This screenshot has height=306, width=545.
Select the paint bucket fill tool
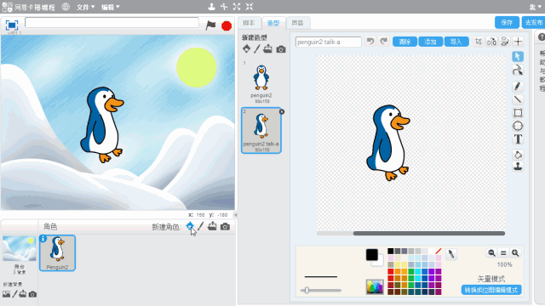point(518,154)
